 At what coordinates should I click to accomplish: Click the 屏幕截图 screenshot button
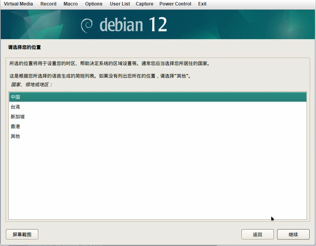point(22,234)
